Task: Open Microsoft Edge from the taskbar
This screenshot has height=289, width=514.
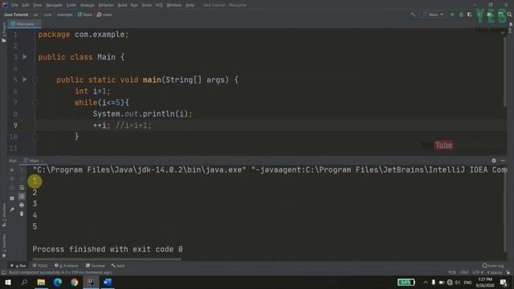Action: pos(58,282)
